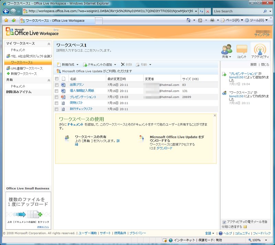The image size is (275, 245).
Task: Click the Word icon beside 出張プラン
Action: click(x=63, y=85)
